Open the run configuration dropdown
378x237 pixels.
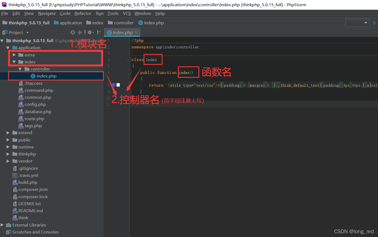coord(357,23)
